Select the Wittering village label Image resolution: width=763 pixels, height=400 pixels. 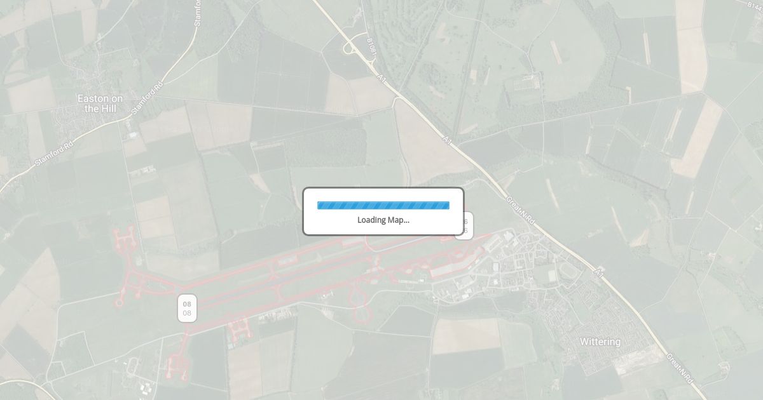(x=600, y=342)
